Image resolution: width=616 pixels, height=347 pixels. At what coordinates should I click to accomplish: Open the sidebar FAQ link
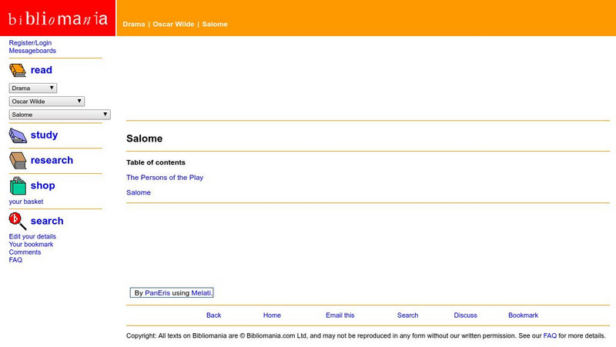coord(15,260)
